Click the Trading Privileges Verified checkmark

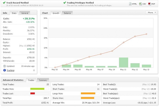click(x=65, y=3)
